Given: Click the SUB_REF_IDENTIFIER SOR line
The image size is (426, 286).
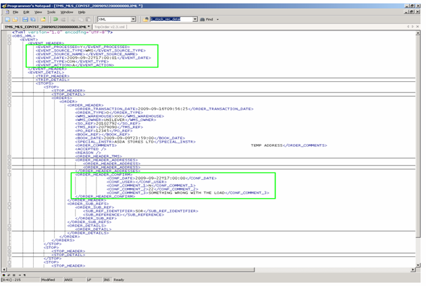Looking at the screenshot, I should (x=140, y=211).
